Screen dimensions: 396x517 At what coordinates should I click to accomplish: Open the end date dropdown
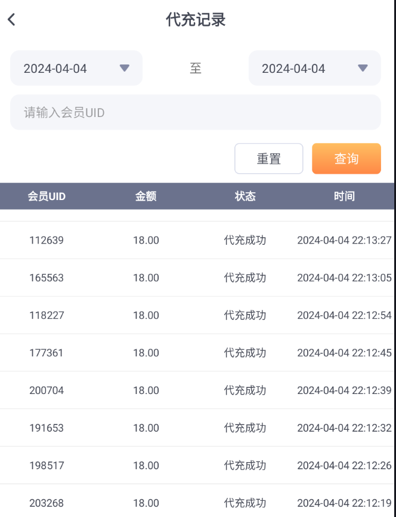click(314, 68)
